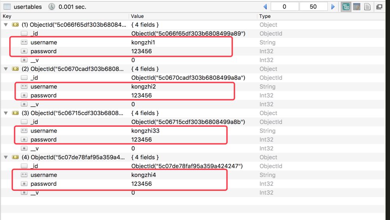Click the query time clock icon
The width and height of the screenshot is (390, 220).
51,7
